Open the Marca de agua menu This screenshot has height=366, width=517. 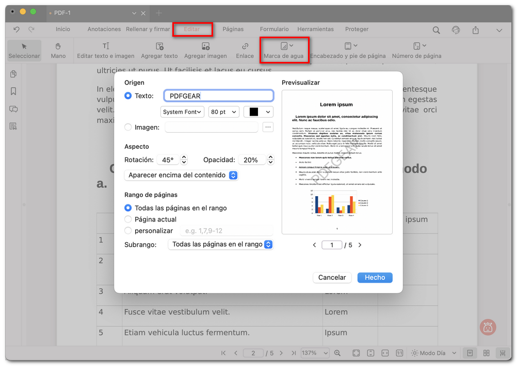284,51
